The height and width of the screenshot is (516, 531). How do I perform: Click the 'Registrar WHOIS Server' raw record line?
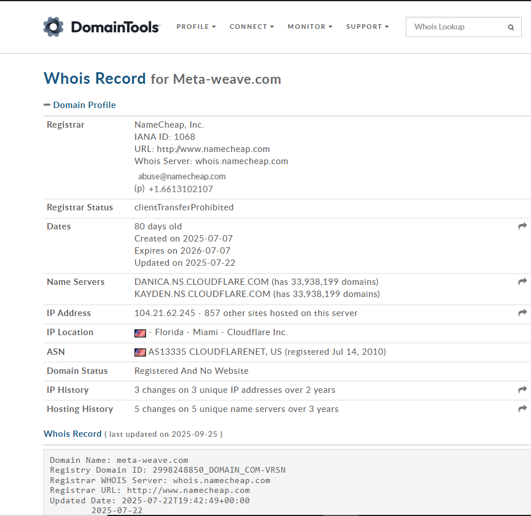[x=160, y=480]
